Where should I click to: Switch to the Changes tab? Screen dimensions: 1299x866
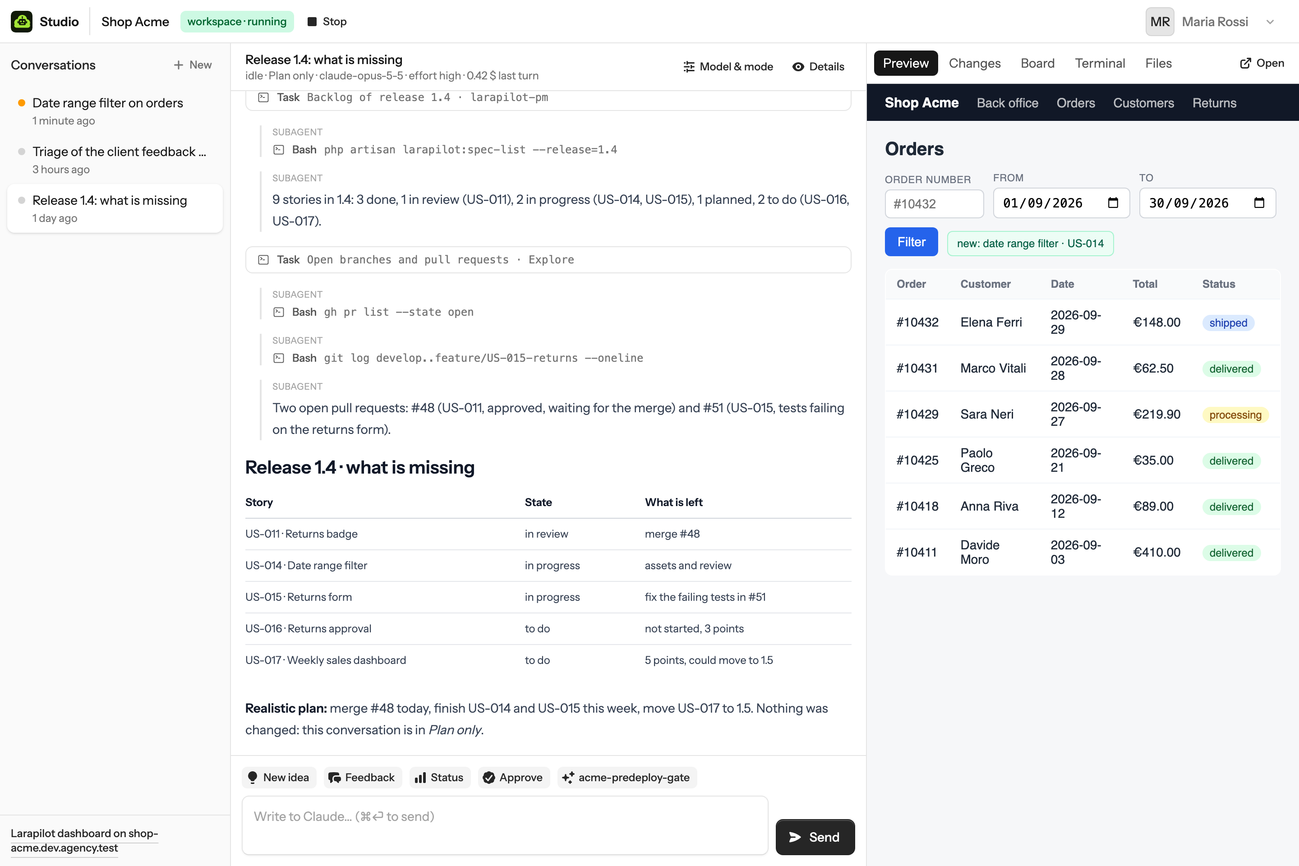click(974, 63)
